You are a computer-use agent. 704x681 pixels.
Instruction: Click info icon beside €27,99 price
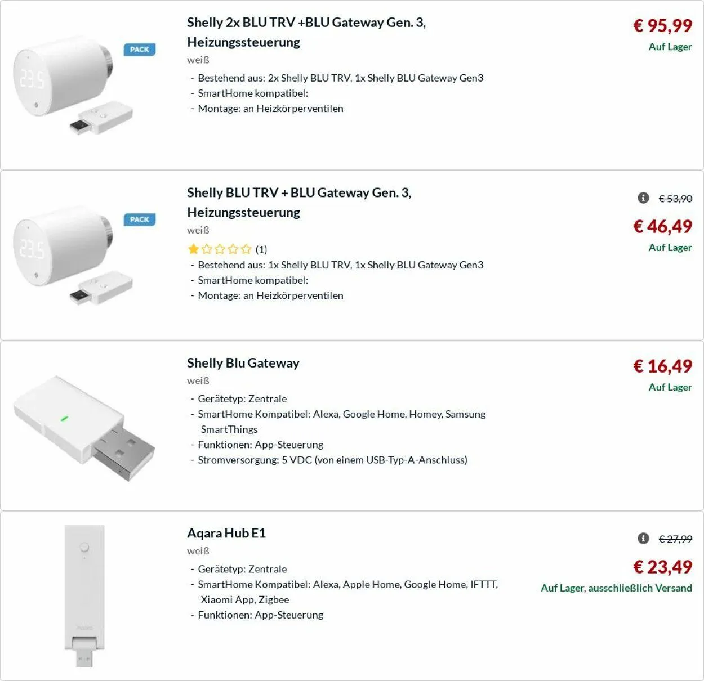tap(643, 539)
